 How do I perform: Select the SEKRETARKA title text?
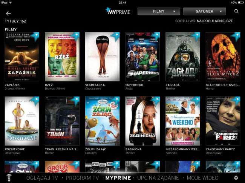(x=95, y=85)
